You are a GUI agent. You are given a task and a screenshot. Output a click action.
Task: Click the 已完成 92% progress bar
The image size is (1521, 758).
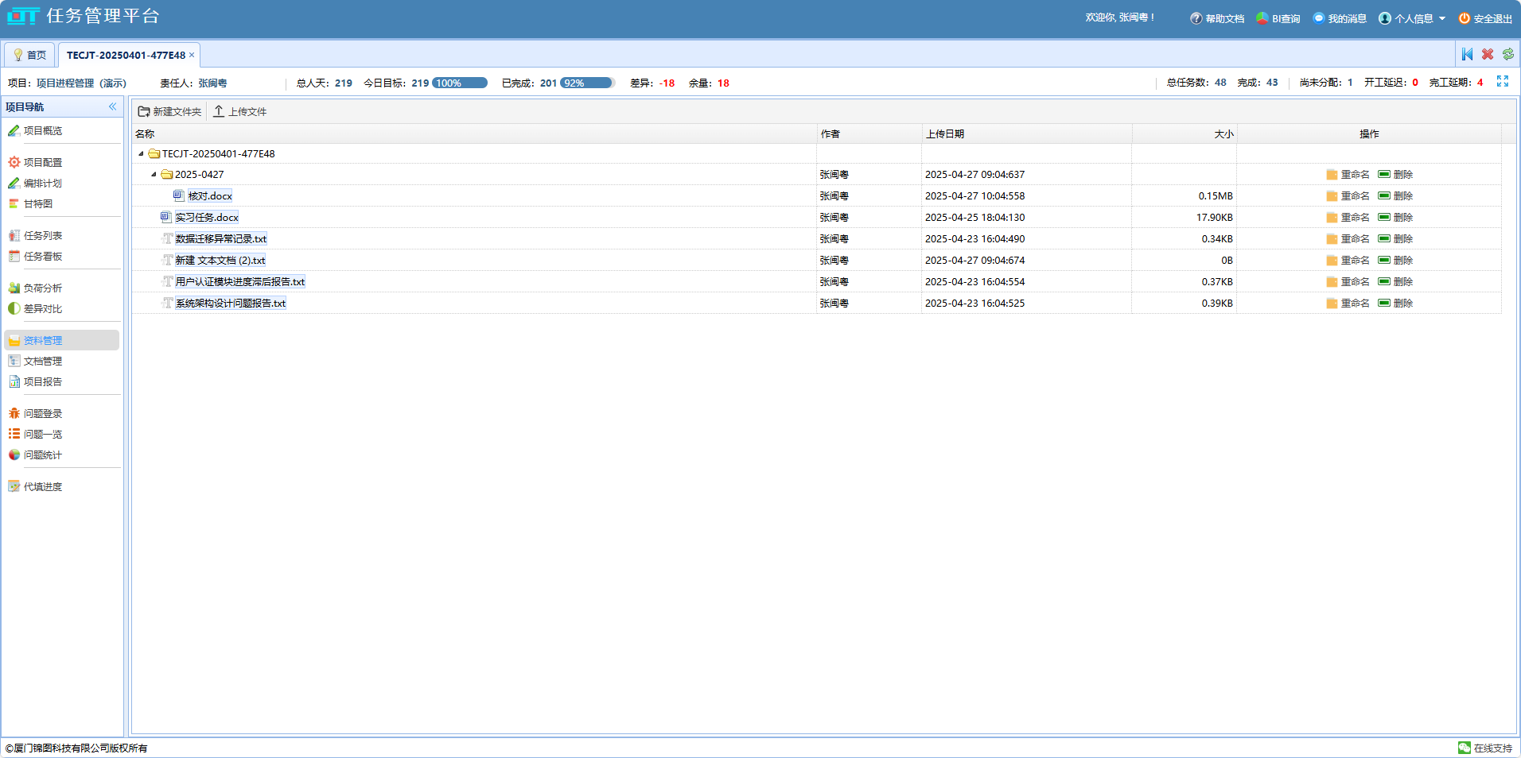[587, 83]
